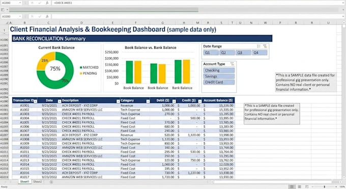The height and width of the screenshot is (189, 346).
Task: Click the small panel icon below the top name box
Action: click(x=3, y=10)
